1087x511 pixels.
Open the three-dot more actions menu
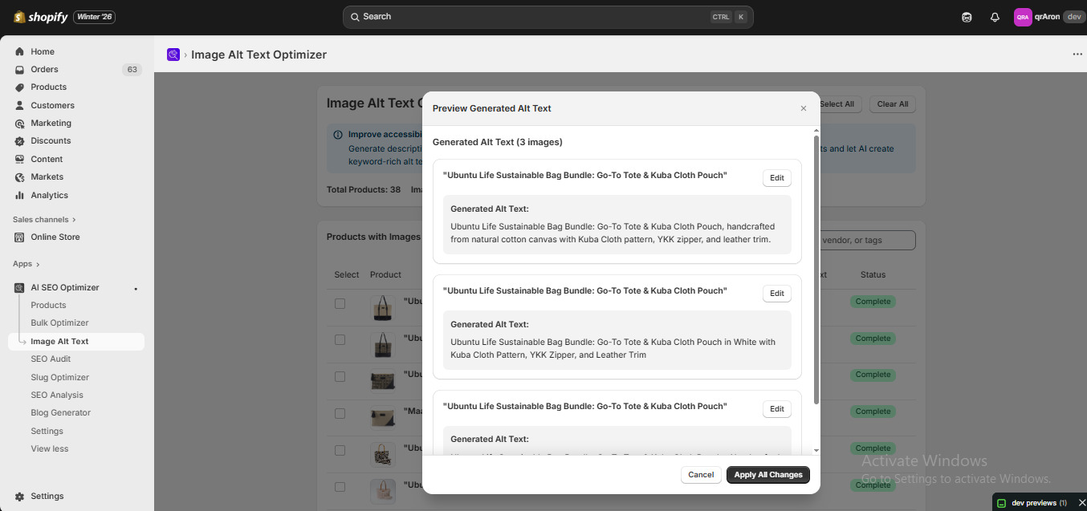[1077, 55]
